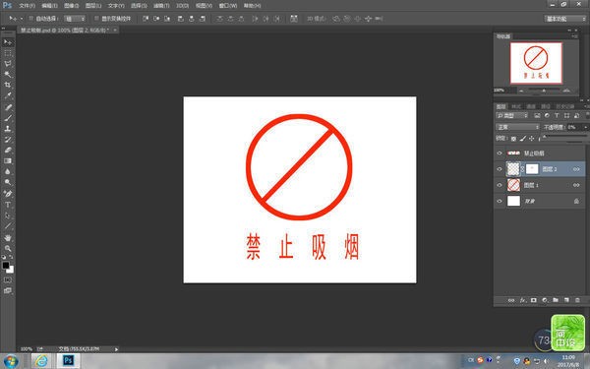590x369 pixels.
Task: Open the workspace switcher dropdown
Action: [x=565, y=19]
